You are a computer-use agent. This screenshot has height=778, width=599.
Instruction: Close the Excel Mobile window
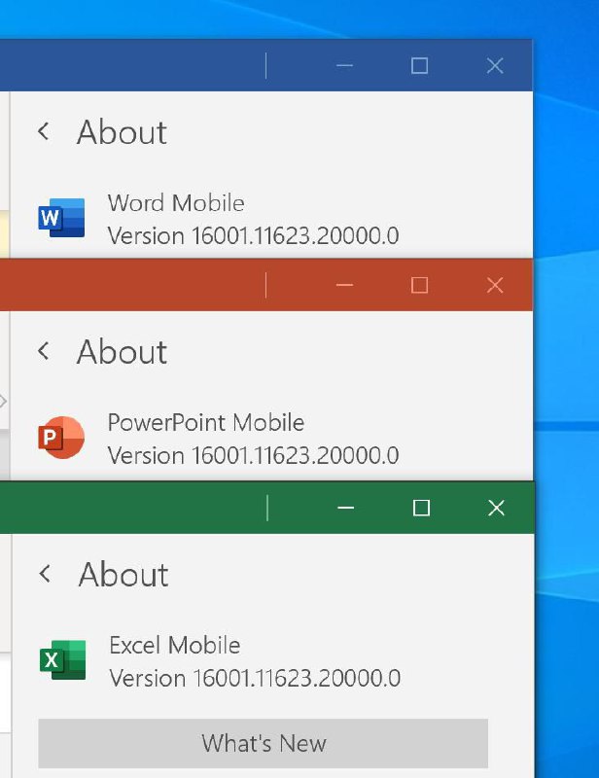pos(496,508)
